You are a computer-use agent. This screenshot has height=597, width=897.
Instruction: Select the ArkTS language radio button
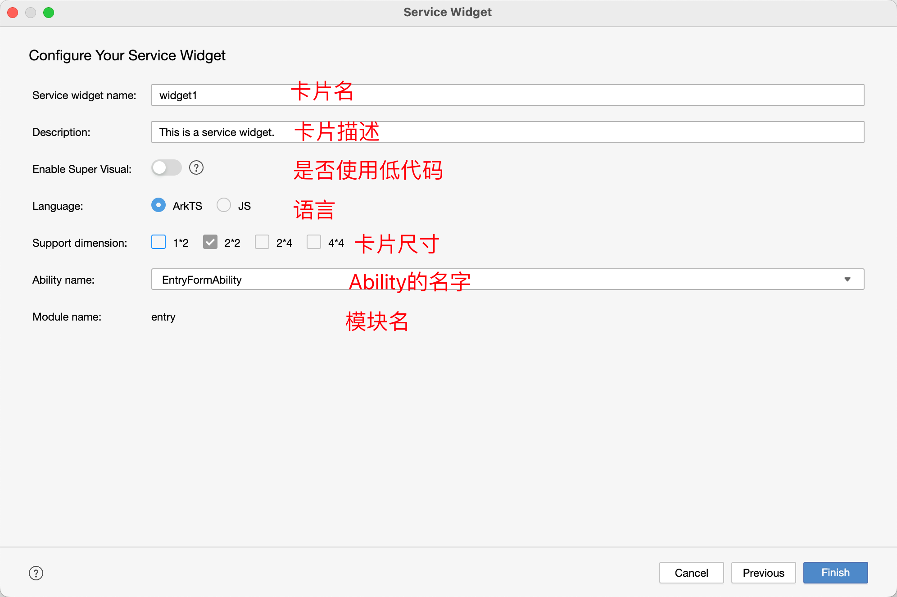point(159,205)
